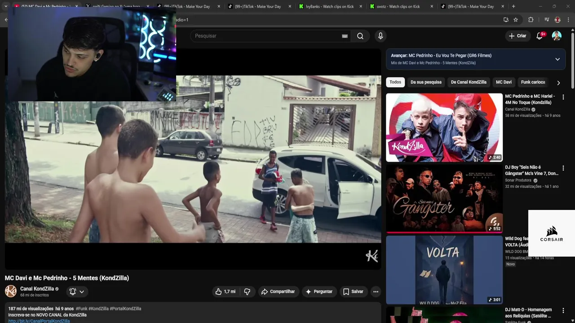This screenshot has width=575, height=323.
Task: Open DJ Boy Seis Não é Gângster title
Action: point(531,170)
